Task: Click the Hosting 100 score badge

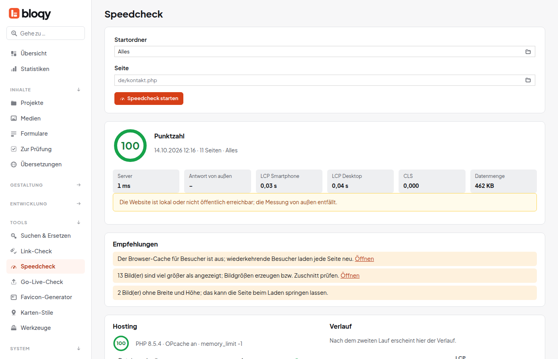Action: coord(121,343)
